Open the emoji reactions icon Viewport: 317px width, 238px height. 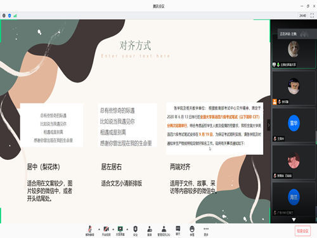pyautogui.click(x=192, y=230)
